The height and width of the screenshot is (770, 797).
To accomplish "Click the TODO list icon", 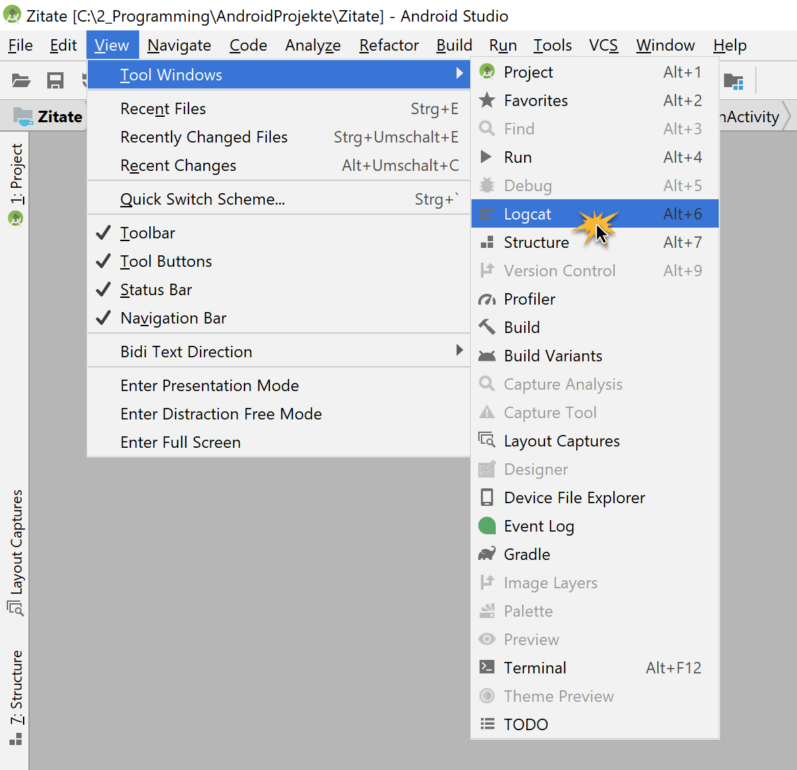I will [488, 723].
